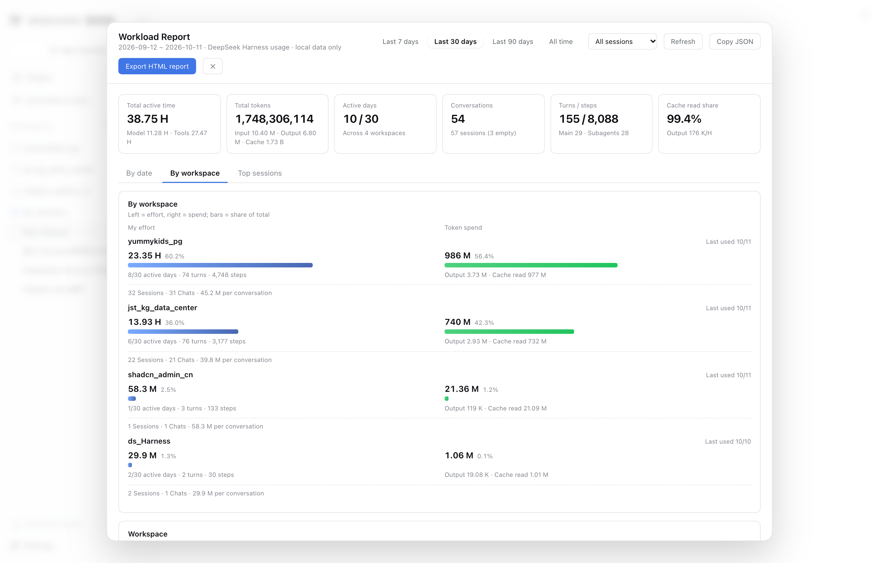This screenshot has height=563, width=879.
Task: Close the Workload Report with X icon
Action: tap(212, 66)
